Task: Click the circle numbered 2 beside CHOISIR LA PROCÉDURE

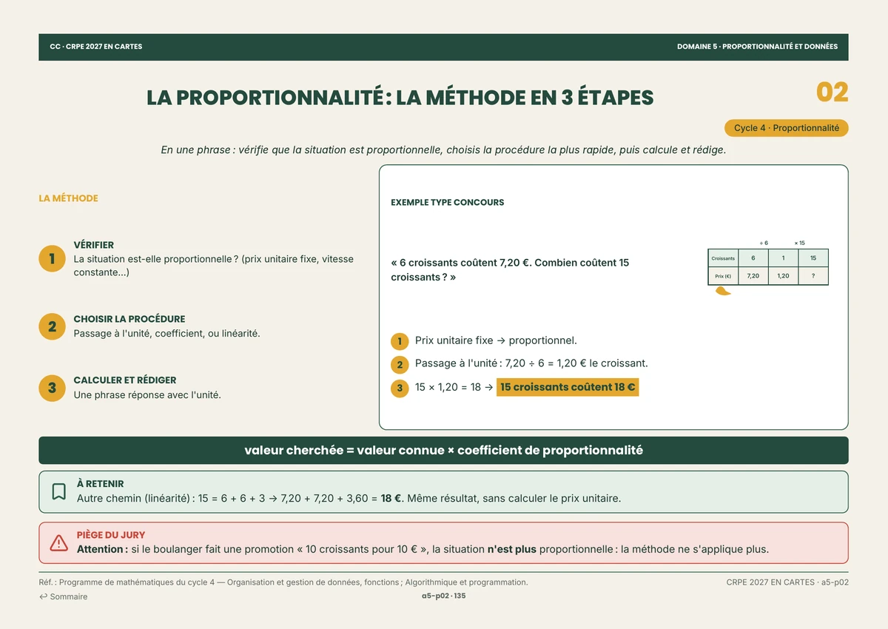Action: (52, 326)
